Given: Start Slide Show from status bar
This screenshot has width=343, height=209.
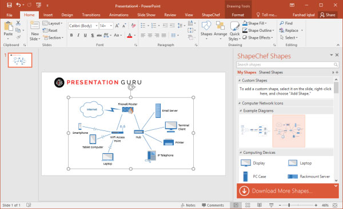Looking at the screenshot, I should pos(271,205).
